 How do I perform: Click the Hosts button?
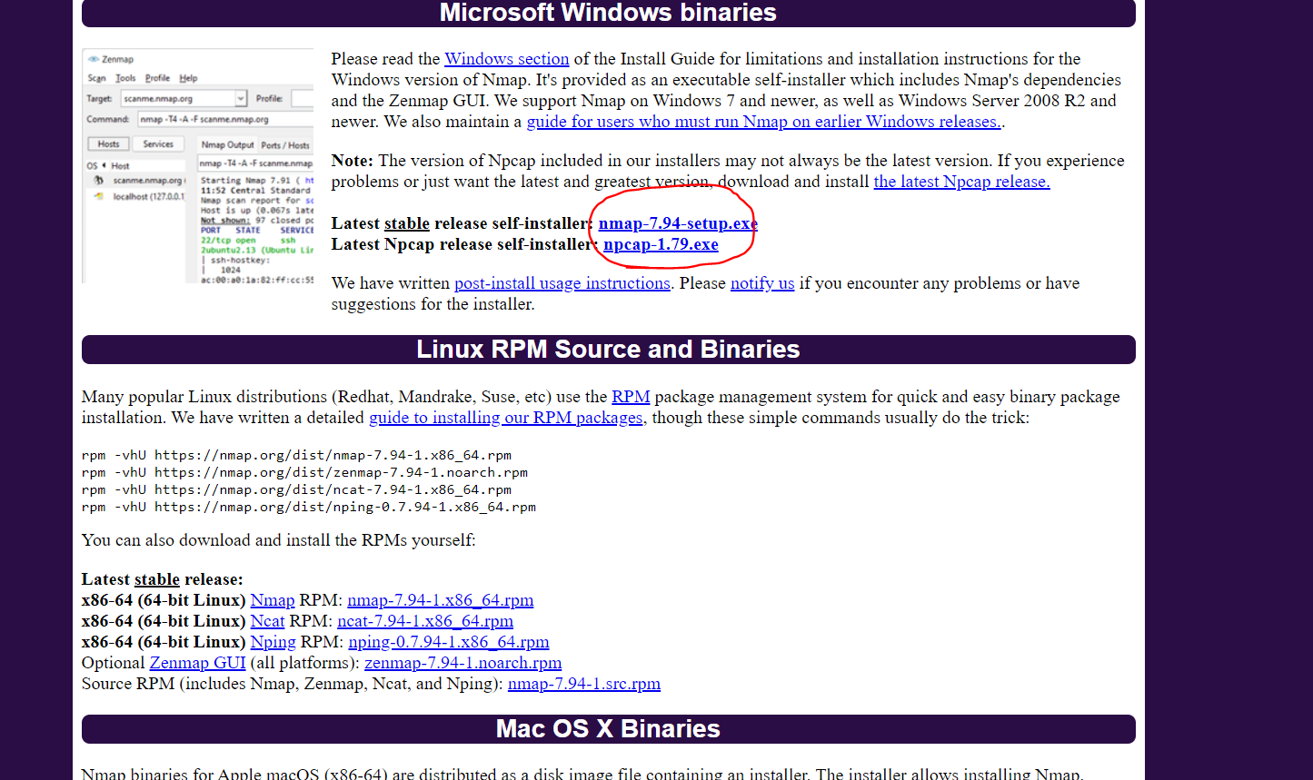[x=108, y=143]
